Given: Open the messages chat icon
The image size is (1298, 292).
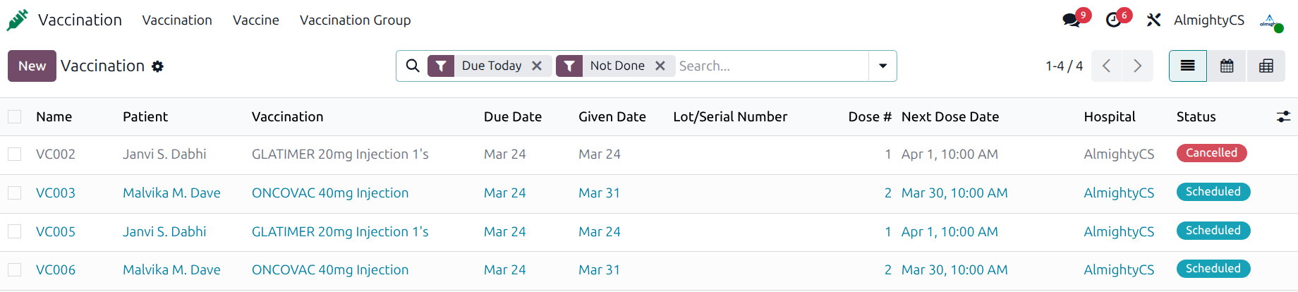Looking at the screenshot, I should pyautogui.click(x=1072, y=20).
